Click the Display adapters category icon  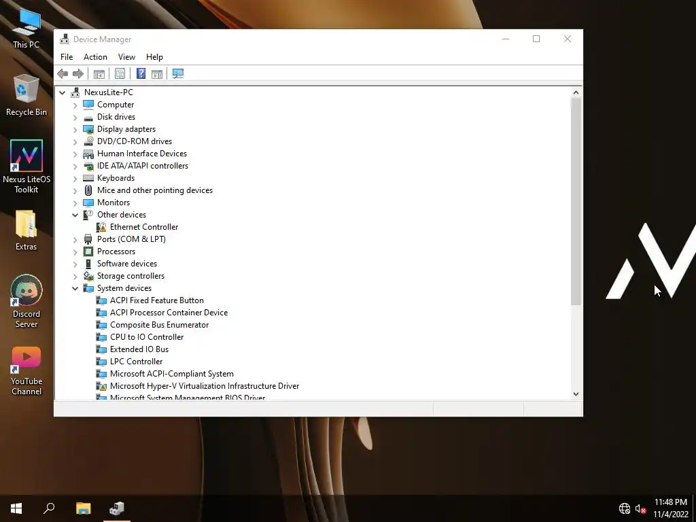(88, 129)
